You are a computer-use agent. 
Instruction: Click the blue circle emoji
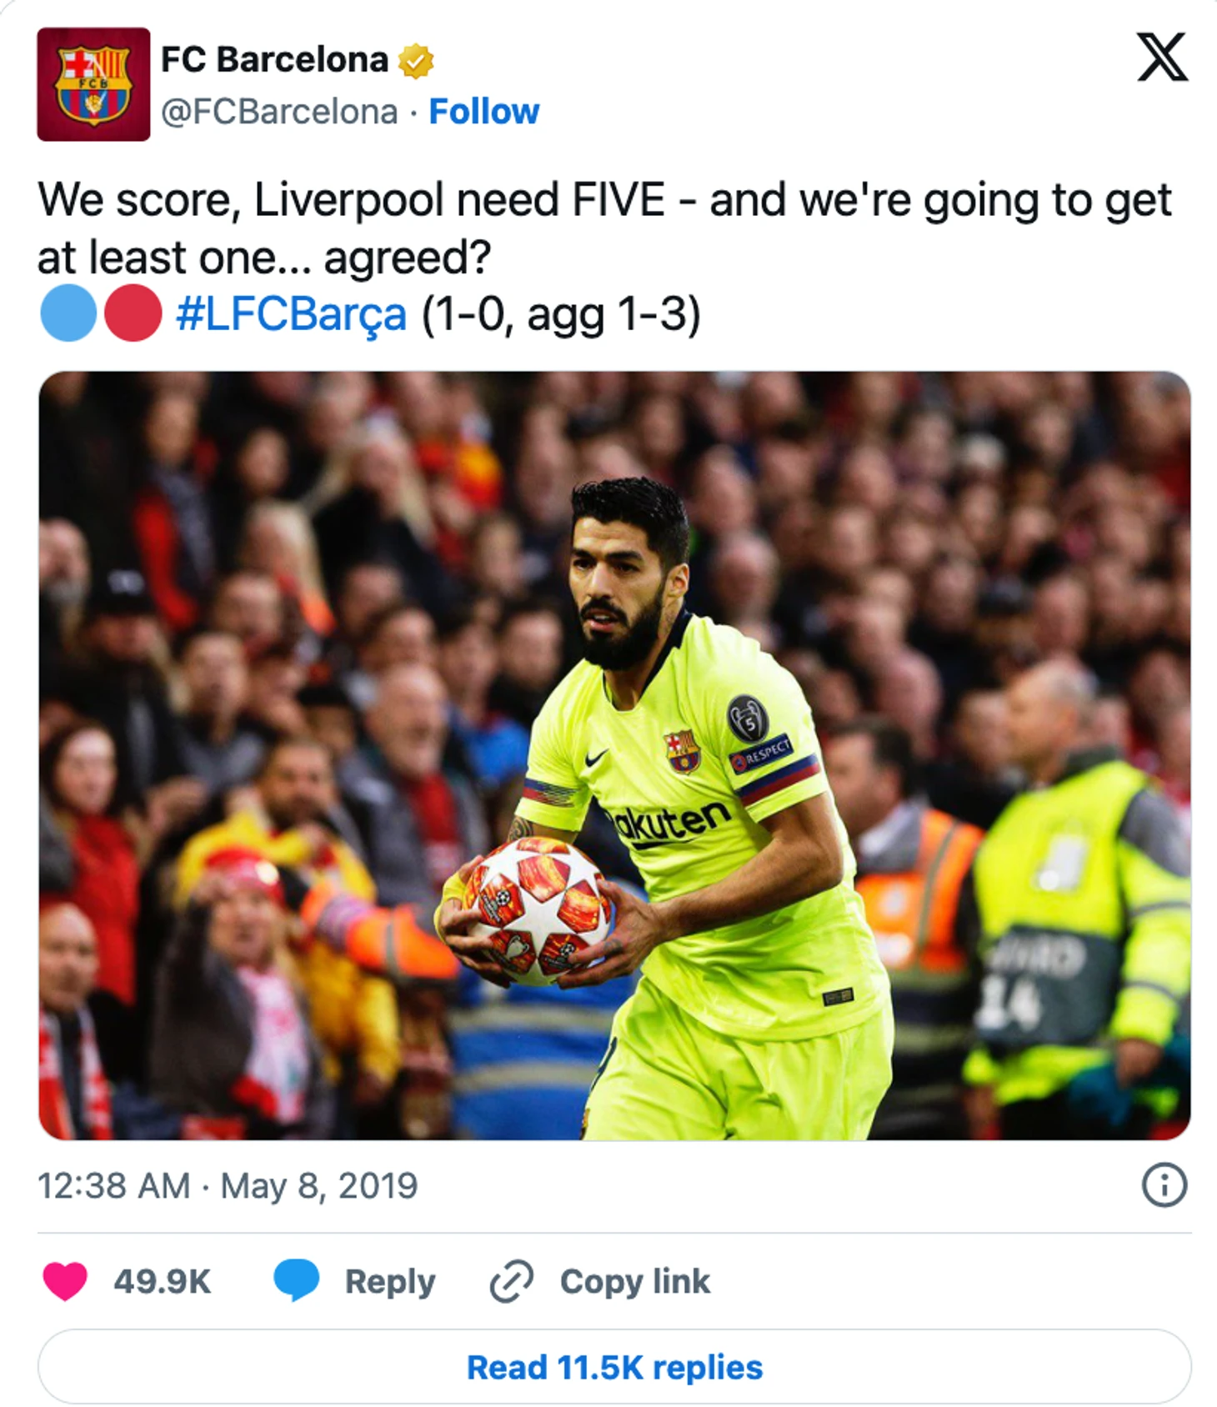pyautogui.click(x=68, y=313)
